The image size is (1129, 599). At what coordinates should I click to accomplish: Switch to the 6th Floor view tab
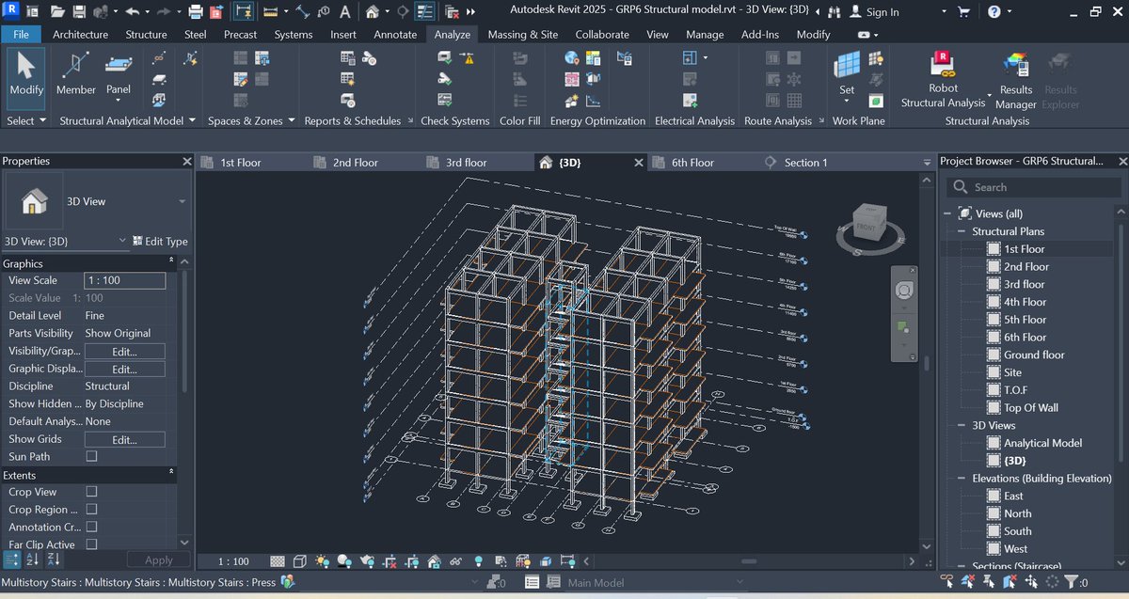click(x=692, y=163)
